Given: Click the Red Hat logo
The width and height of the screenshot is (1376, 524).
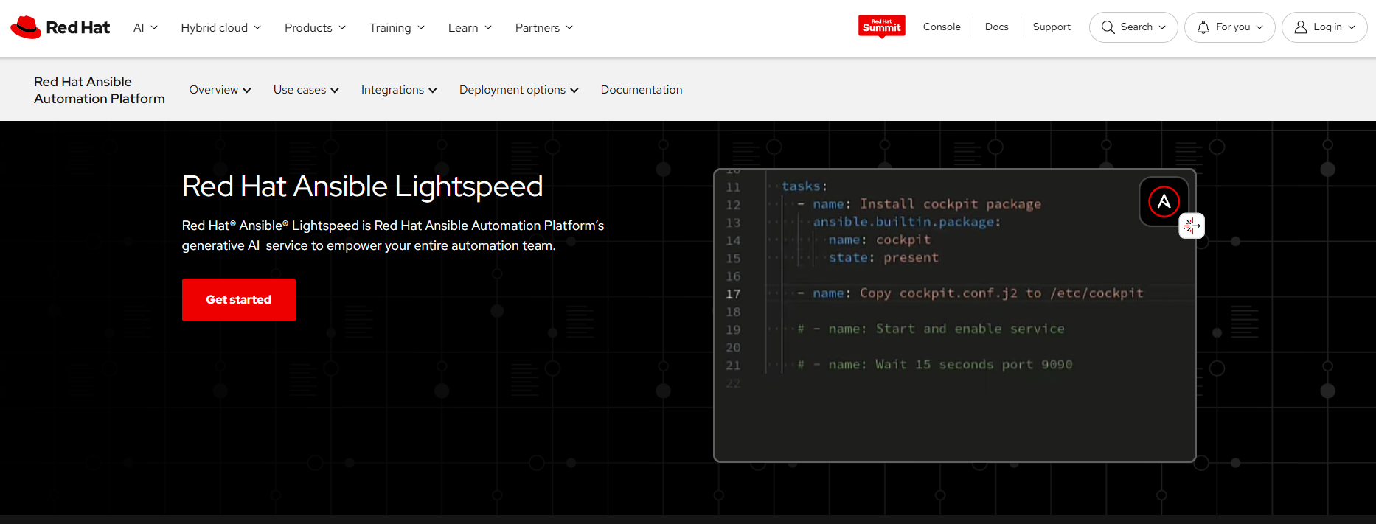Looking at the screenshot, I should coord(60,27).
